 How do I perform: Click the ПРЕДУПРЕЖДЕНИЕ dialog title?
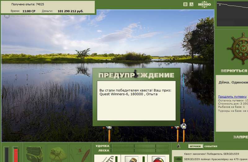coord(136,75)
